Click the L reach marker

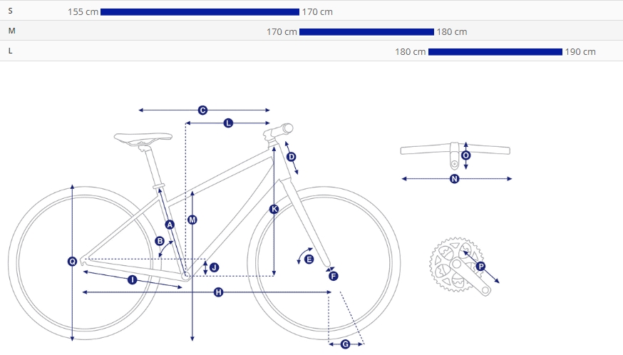(228, 123)
